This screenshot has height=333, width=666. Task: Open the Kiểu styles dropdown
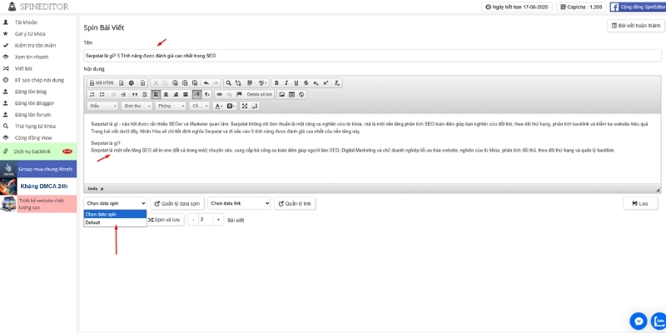point(102,106)
